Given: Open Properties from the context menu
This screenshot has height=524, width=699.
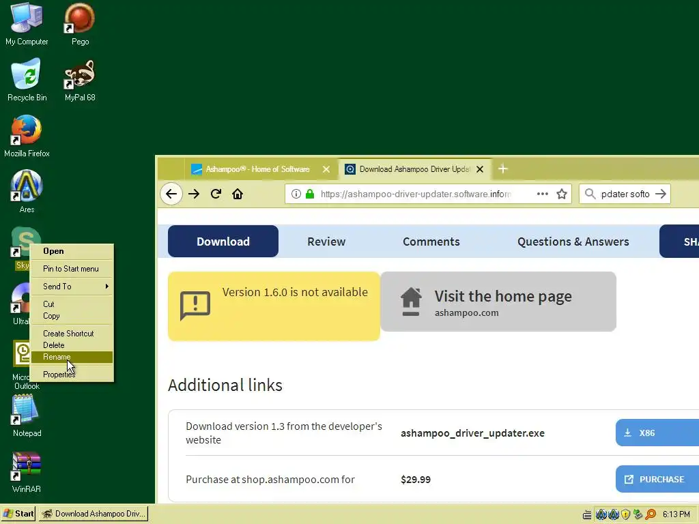Looking at the screenshot, I should click(72, 375).
